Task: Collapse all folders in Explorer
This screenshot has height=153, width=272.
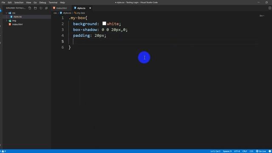Action: click(46, 8)
